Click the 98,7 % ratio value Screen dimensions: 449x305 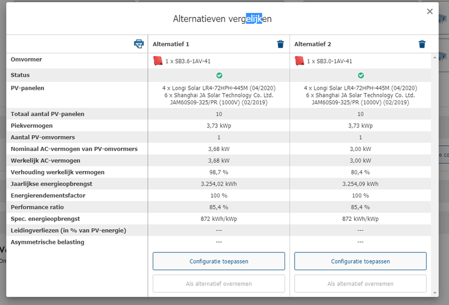[x=219, y=172]
